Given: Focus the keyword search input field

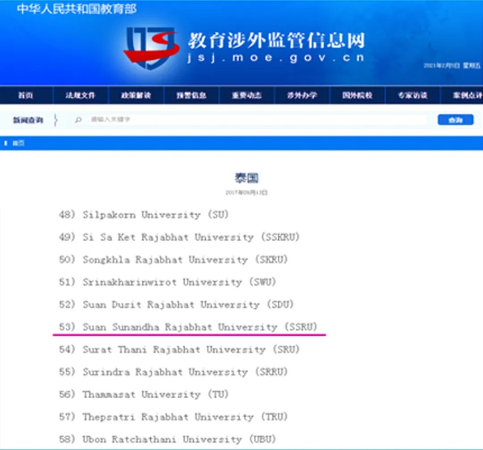Looking at the screenshot, I should [258, 120].
